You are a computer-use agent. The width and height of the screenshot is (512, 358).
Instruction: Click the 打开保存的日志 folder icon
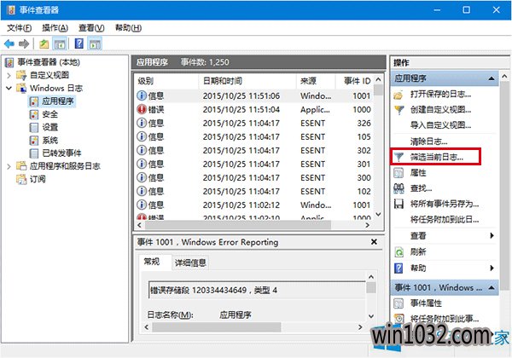click(x=399, y=94)
